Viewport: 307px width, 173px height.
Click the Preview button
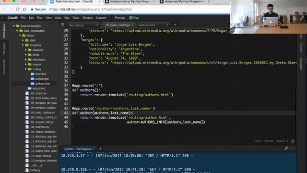pyautogui.click(x=120, y=18)
